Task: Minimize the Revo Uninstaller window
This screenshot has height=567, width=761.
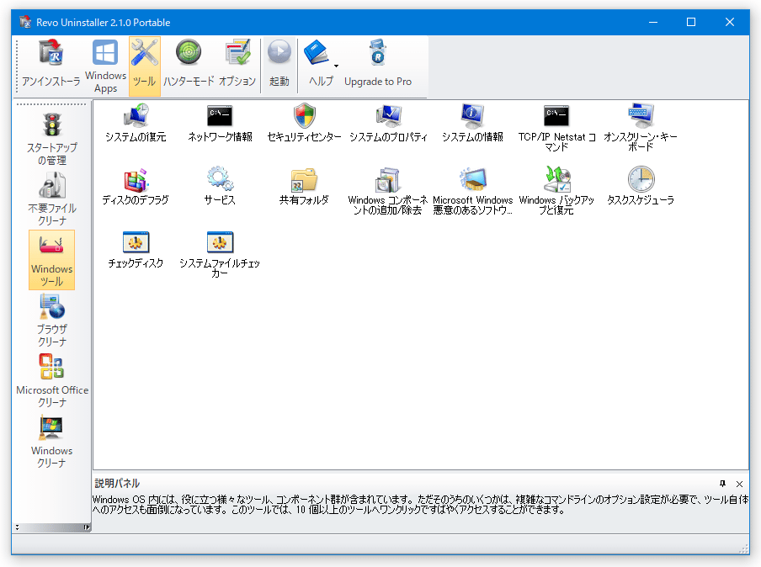Action: [653, 23]
